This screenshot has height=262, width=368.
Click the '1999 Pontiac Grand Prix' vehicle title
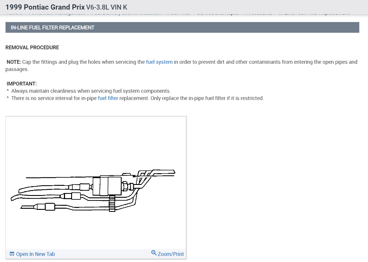point(45,7)
